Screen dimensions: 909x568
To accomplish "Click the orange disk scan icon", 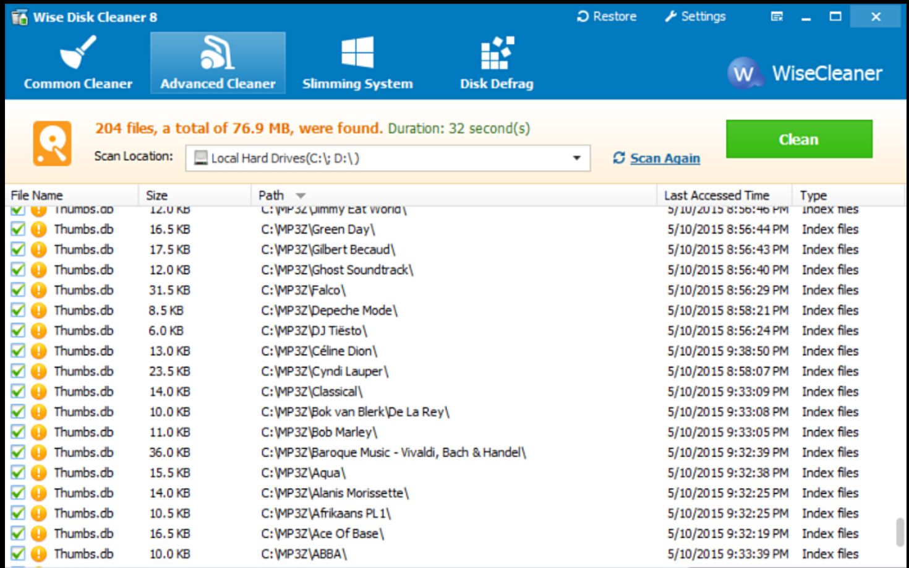I will point(52,144).
